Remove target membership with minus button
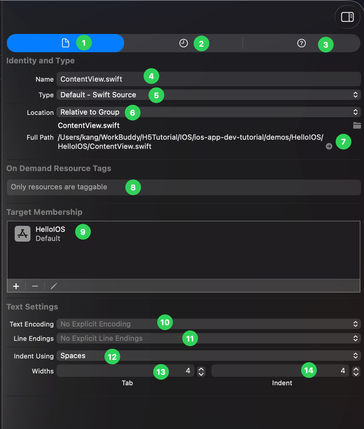The image size is (364, 429). pos(35,286)
